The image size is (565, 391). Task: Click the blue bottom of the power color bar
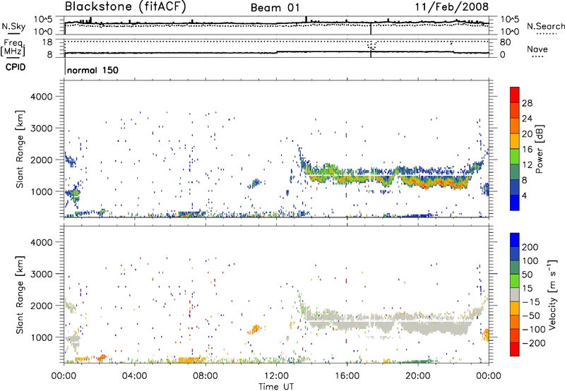click(515, 203)
